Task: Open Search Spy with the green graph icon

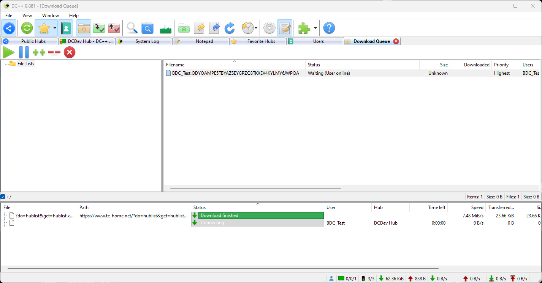Action: [x=165, y=28]
